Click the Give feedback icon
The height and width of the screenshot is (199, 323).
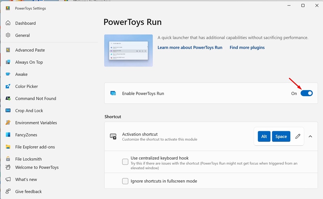coord(8,191)
